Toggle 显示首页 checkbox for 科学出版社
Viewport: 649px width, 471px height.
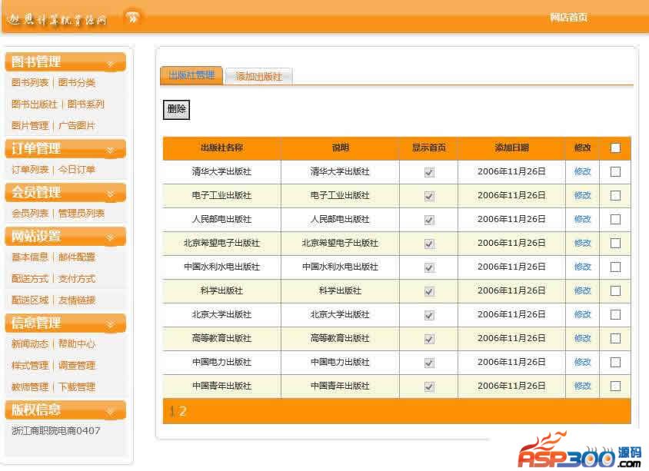[429, 291]
